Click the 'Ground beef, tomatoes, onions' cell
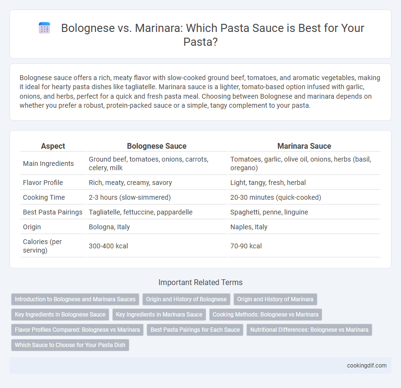The height and width of the screenshot is (388, 401). [x=157, y=163]
